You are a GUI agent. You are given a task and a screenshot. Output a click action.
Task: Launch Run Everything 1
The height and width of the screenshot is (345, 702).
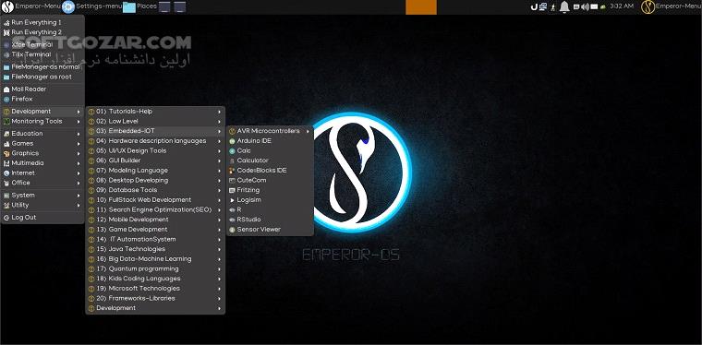[x=42, y=22]
